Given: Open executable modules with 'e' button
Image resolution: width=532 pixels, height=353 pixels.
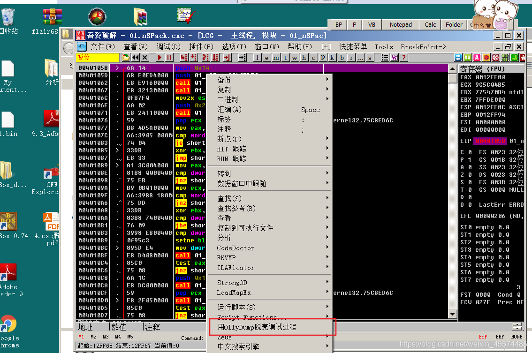Looking at the screenshot, I should 266,58.
